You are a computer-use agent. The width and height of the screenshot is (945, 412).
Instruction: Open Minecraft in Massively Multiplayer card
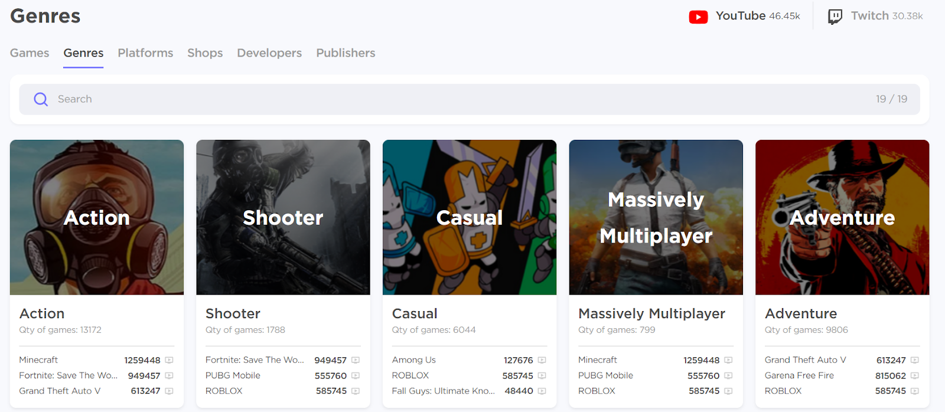[598, 360]
